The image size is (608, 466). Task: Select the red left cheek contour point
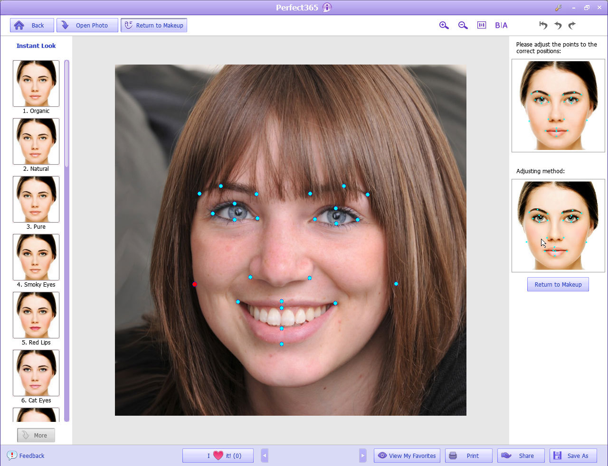coord(195,284)
